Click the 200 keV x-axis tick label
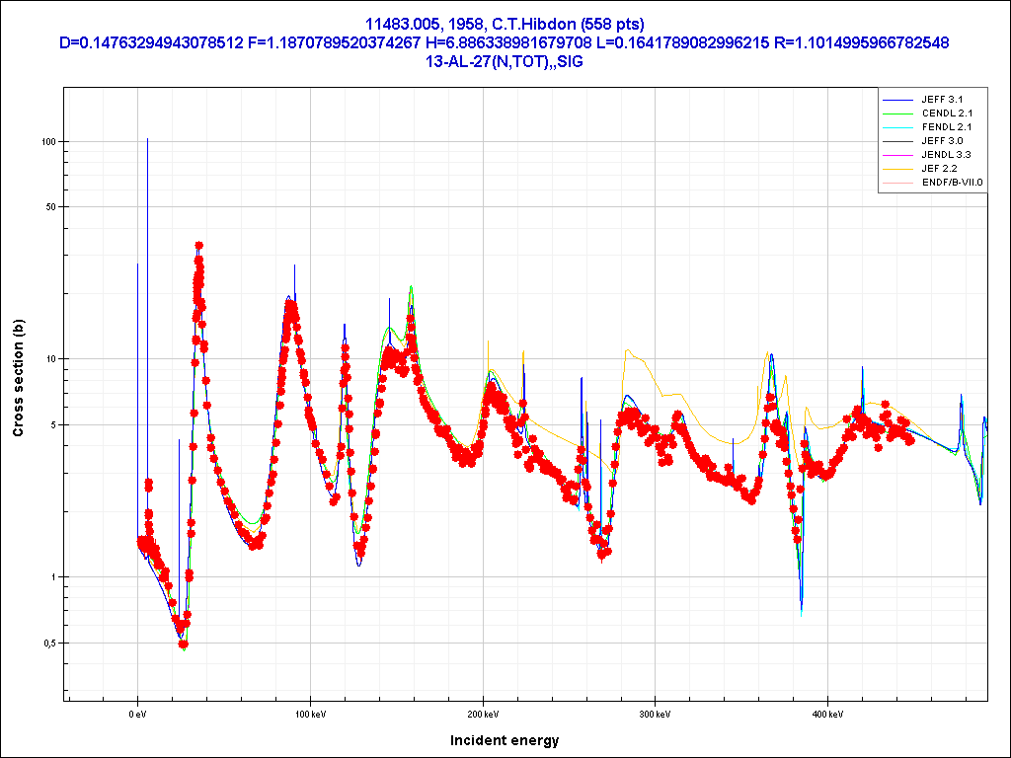 483,714
